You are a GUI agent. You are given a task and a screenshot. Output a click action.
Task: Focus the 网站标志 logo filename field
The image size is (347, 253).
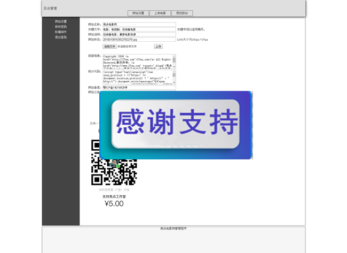click(139, 40)
